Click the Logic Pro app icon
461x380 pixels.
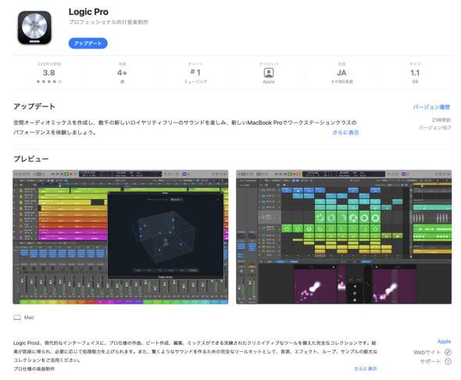pyautogui.click(x=34, y=27)
